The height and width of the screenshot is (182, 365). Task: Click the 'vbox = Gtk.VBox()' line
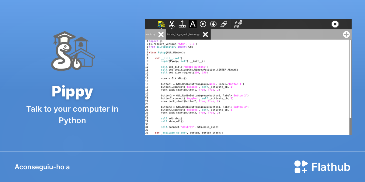(174, 78)
